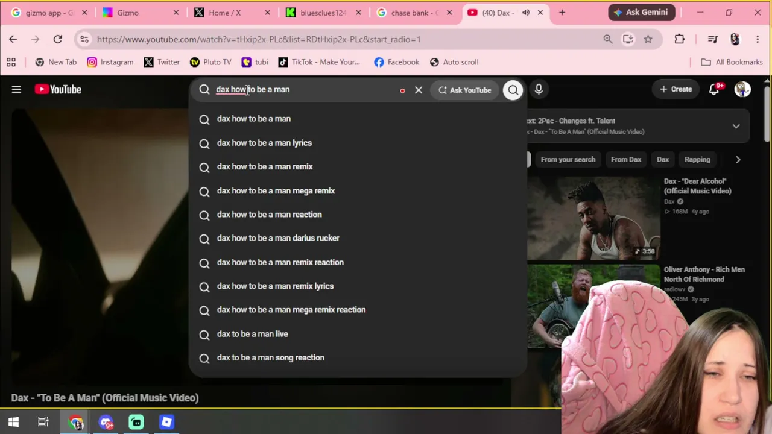The image size is (772, 434).
Task: Click the Ask Gemini button
Action: pos(641,12)
